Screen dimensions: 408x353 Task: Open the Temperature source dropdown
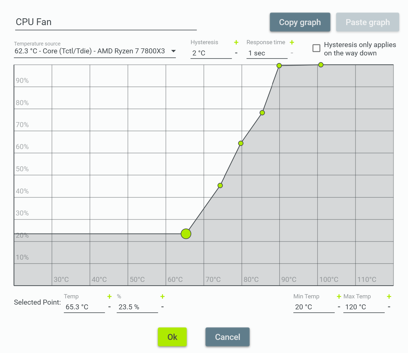[x=173, y=51]
